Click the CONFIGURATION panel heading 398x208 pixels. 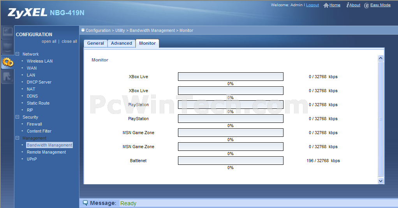[x=34, y=35]
